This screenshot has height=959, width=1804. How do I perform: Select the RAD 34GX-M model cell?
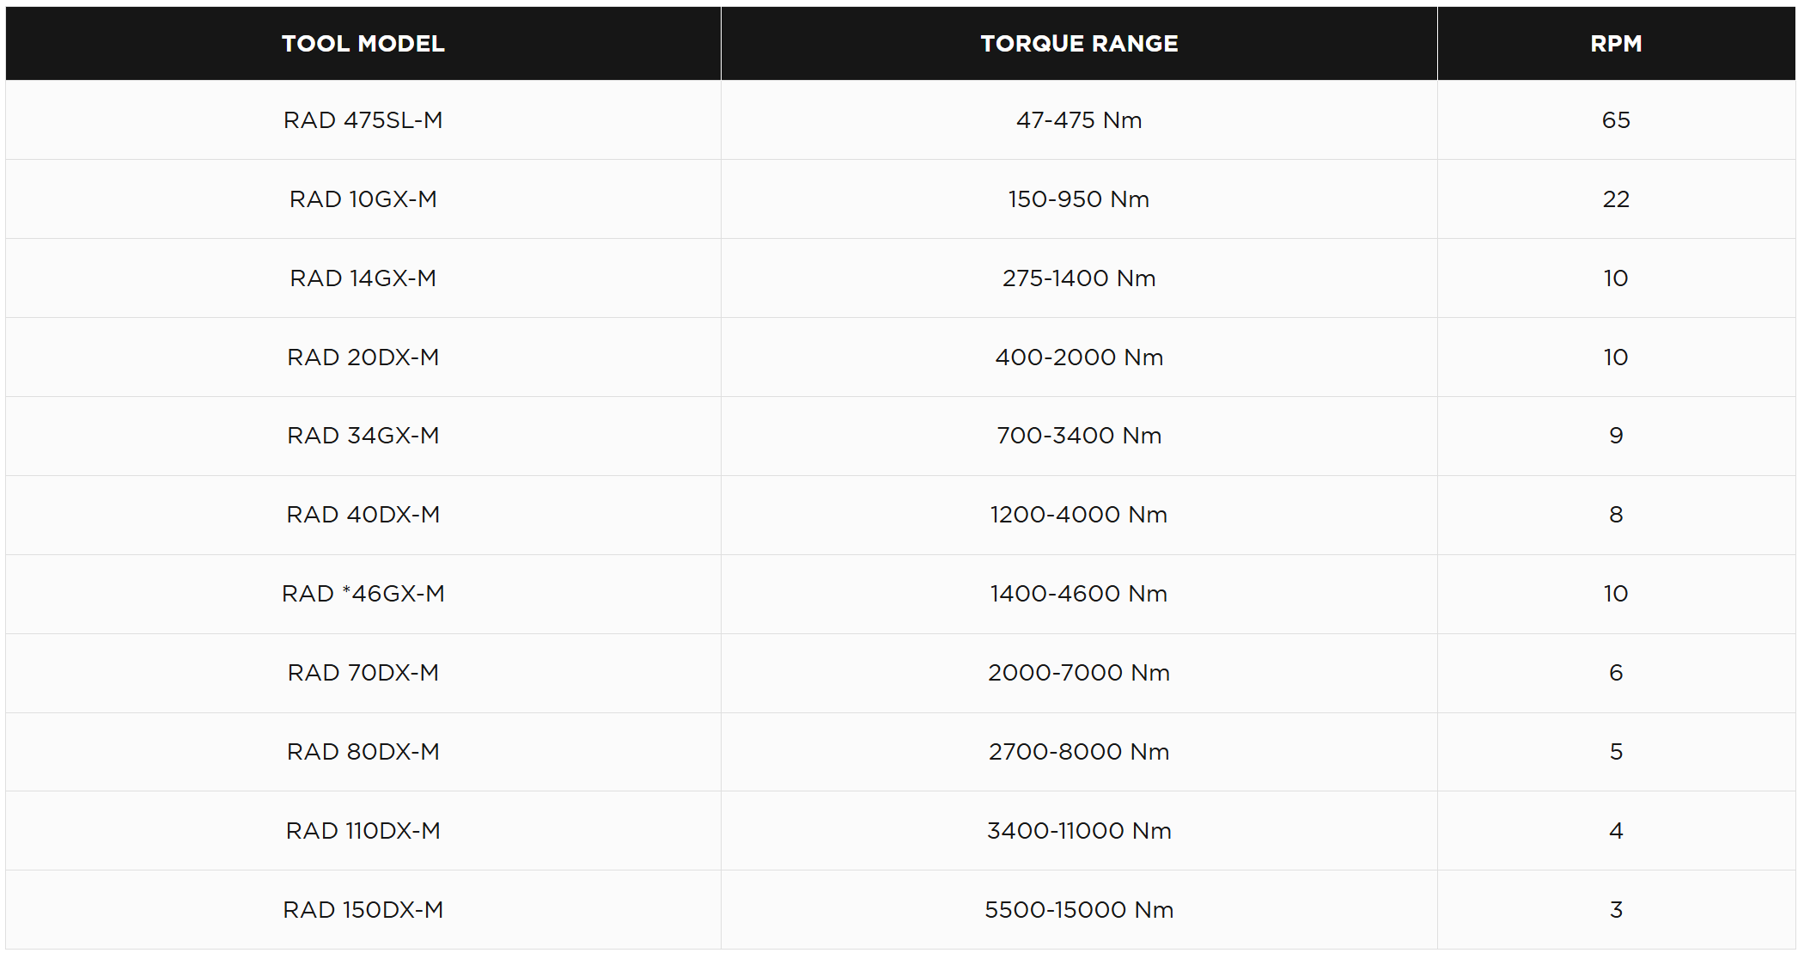363,436
